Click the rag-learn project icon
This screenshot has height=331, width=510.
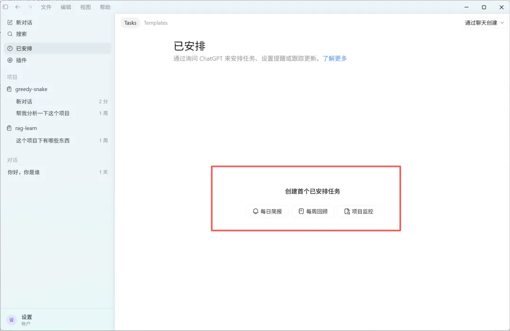(9, 128)
